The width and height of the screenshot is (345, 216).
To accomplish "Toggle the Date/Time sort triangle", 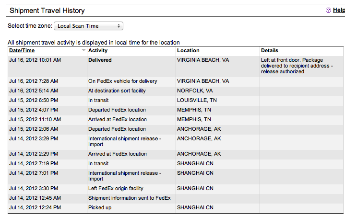I will coord(83,50).
